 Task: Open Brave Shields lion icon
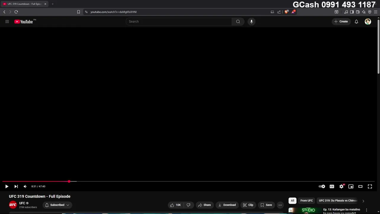click(x=286, y=12)
